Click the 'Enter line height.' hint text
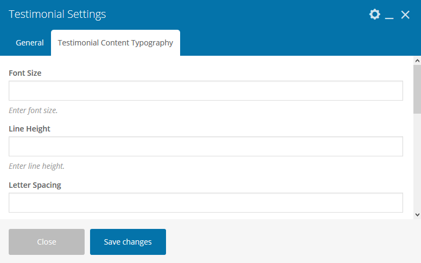Image resolution: width=421 pixels, height=263 pixels. (x=37, y=166)
